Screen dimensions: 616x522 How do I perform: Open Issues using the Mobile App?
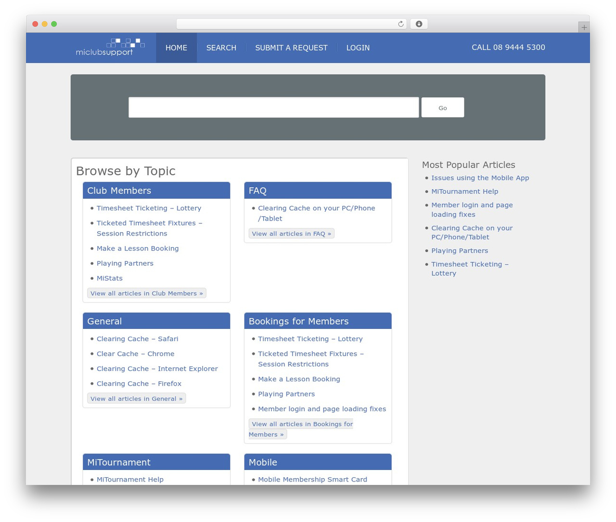pyautogui.click(x=480, y=178)
